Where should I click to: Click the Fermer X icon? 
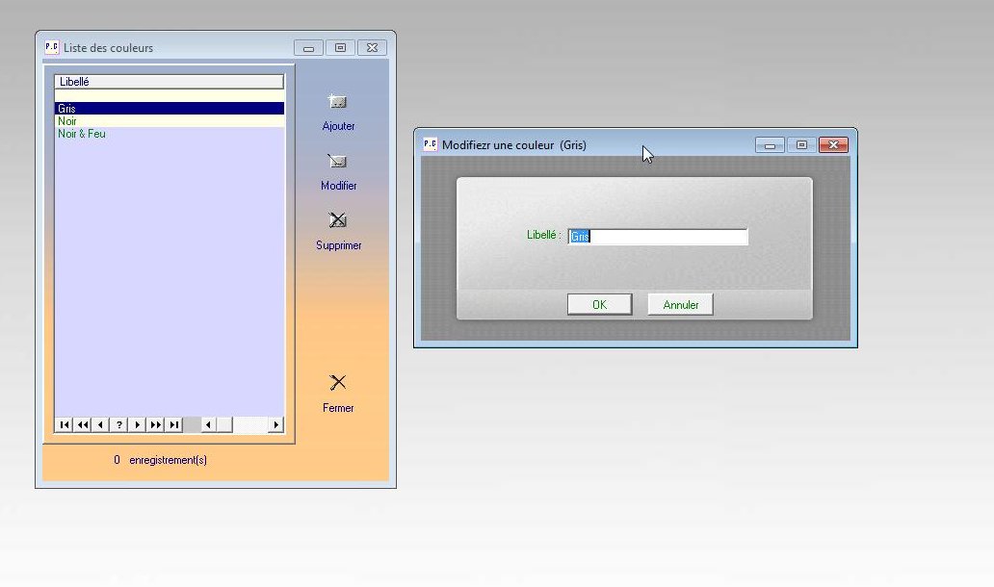pyautogui.click(x=338, y=383)
